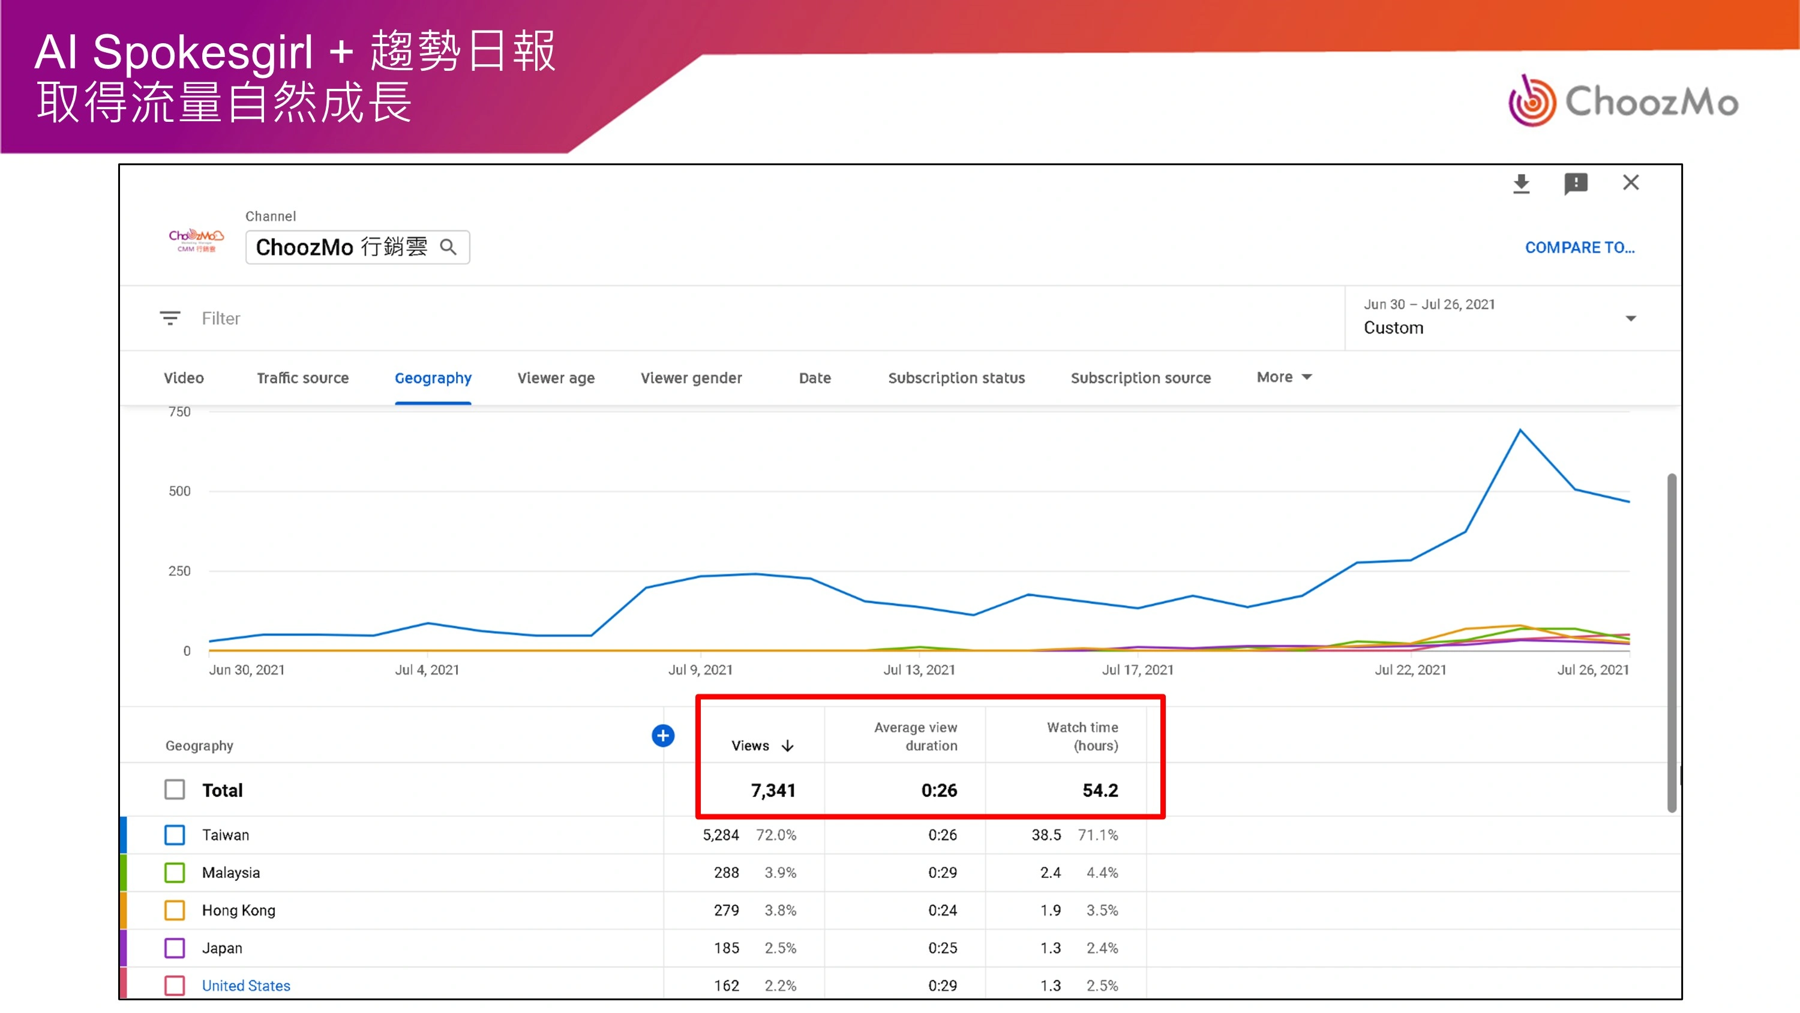Click the ChoozMo channel avatar logo
This screenshot has width=1800, height=1013.
click(196, 240)
